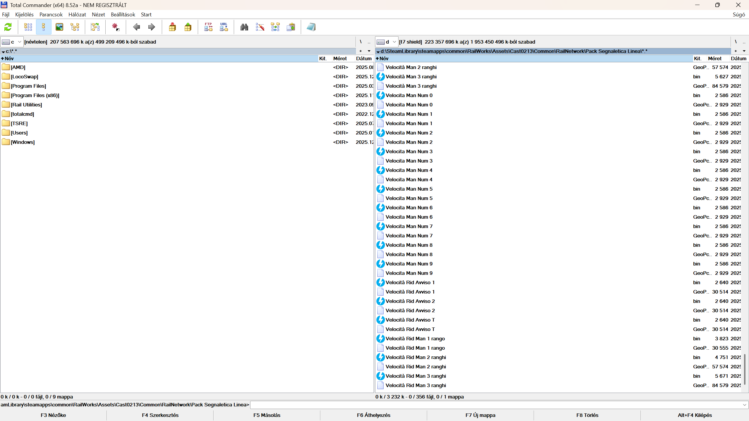Enable thumbnail view picture icon
The height and width of the screenshot is (421, 749).
tap(59, 27)
